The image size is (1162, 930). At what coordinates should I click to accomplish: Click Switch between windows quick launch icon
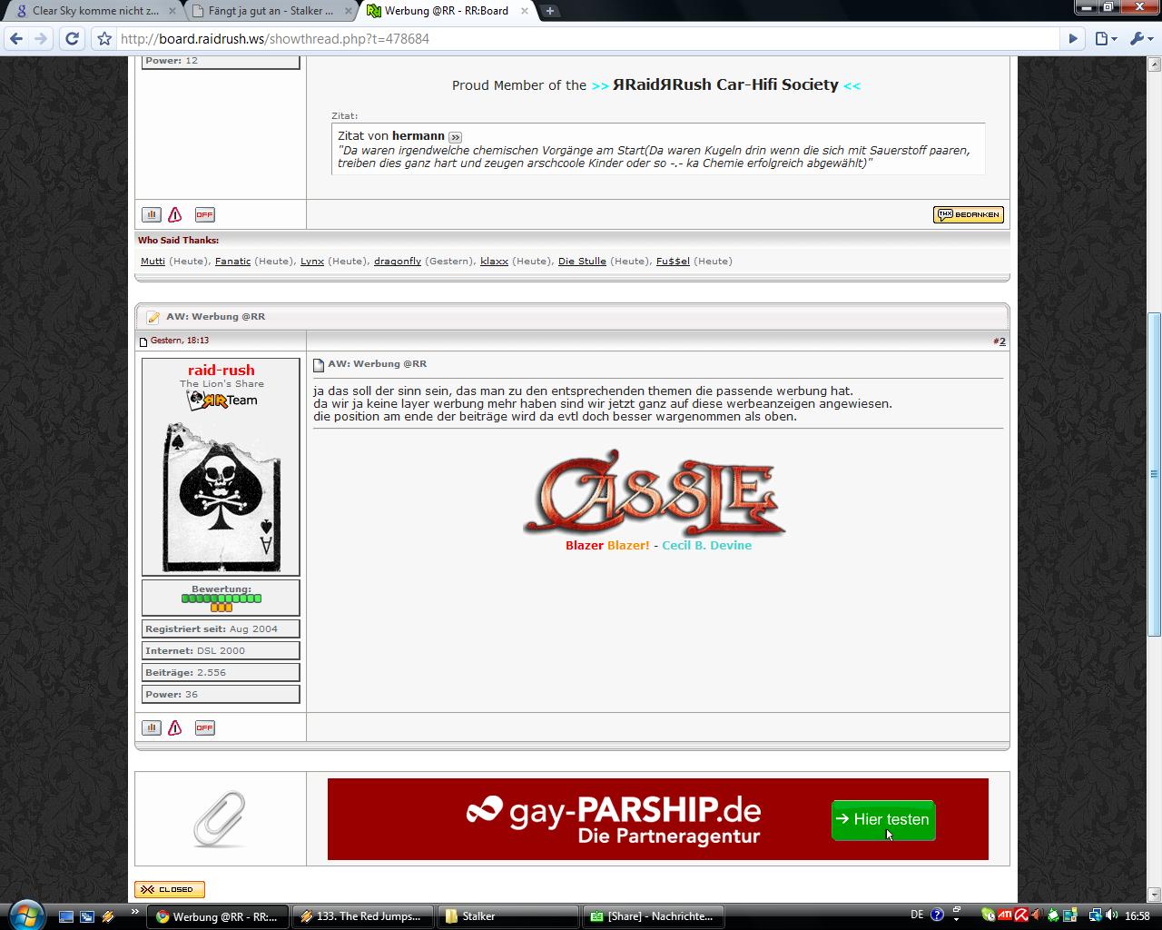87,916
